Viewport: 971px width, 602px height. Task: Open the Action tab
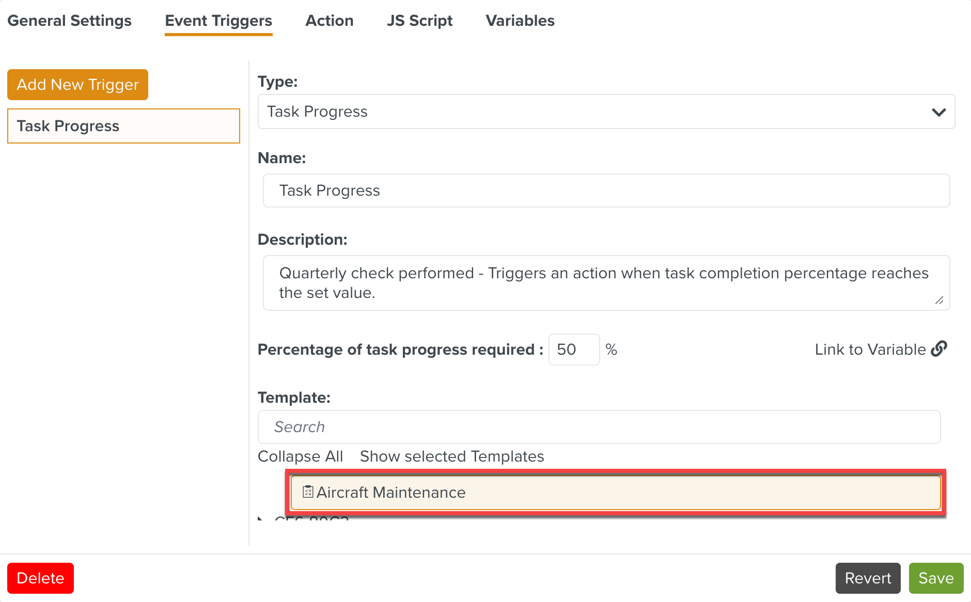(x=330, y=21)
